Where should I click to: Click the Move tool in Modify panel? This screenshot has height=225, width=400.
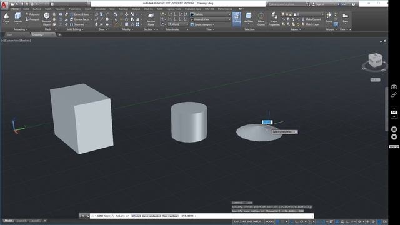[126, 14]
